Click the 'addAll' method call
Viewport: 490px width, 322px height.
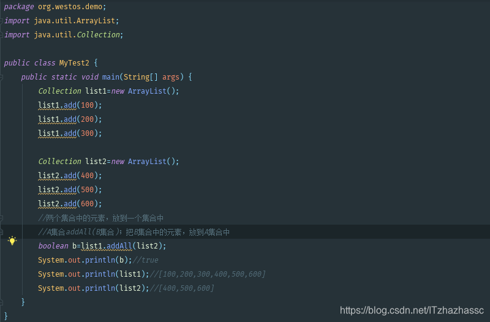pos(119,246)
